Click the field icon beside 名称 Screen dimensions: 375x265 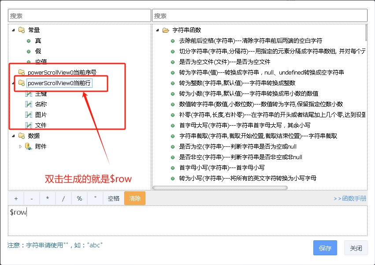29,104
